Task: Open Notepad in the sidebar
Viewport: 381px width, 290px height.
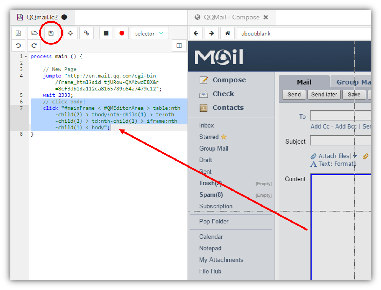Action: pyautogui.click(x=210, y=248)
